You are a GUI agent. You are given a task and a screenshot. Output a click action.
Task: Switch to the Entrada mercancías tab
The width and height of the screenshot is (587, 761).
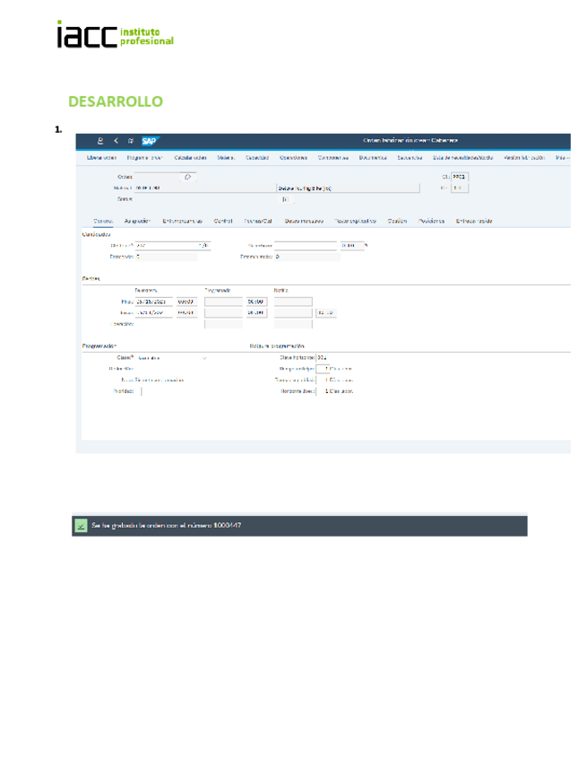[x=182, y=222]
